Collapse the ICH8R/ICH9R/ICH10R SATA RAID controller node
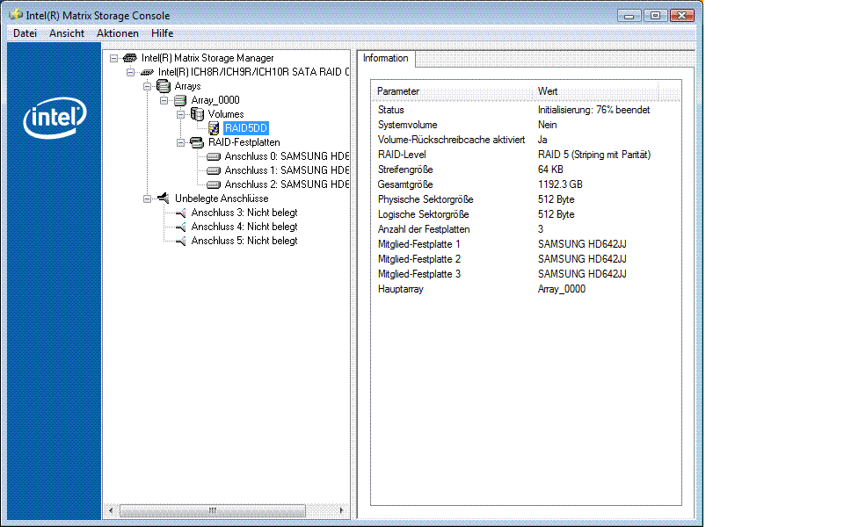The height and width of the screenshot is (527, 844). (130, 72)
